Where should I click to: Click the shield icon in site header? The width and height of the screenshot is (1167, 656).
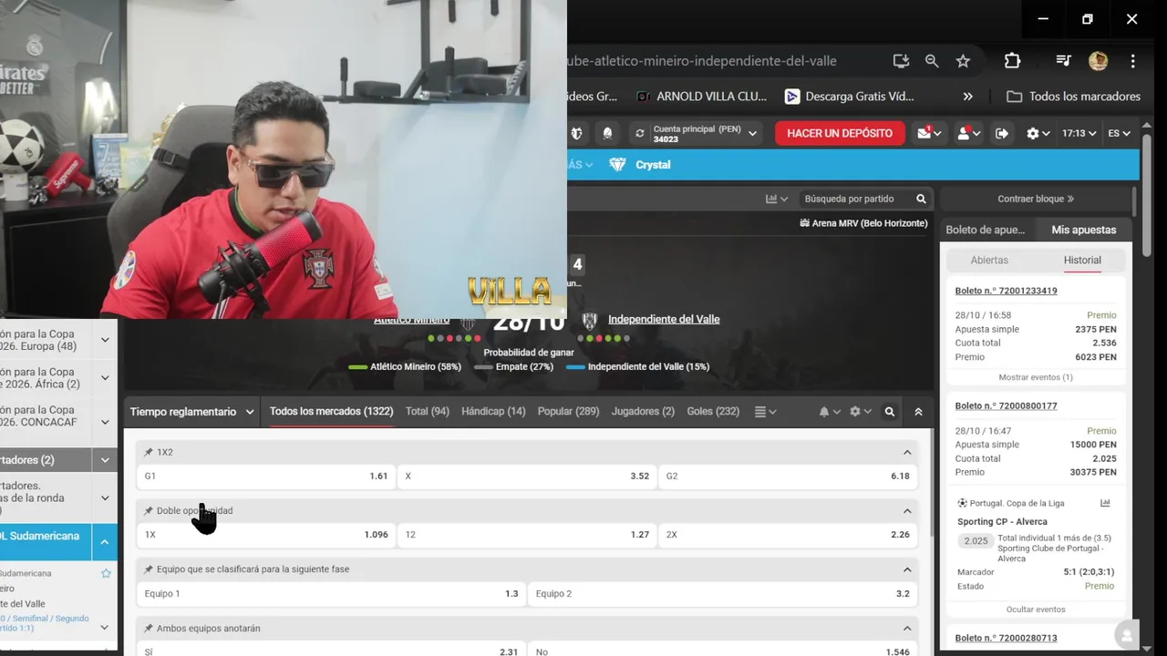click(577, 133)
